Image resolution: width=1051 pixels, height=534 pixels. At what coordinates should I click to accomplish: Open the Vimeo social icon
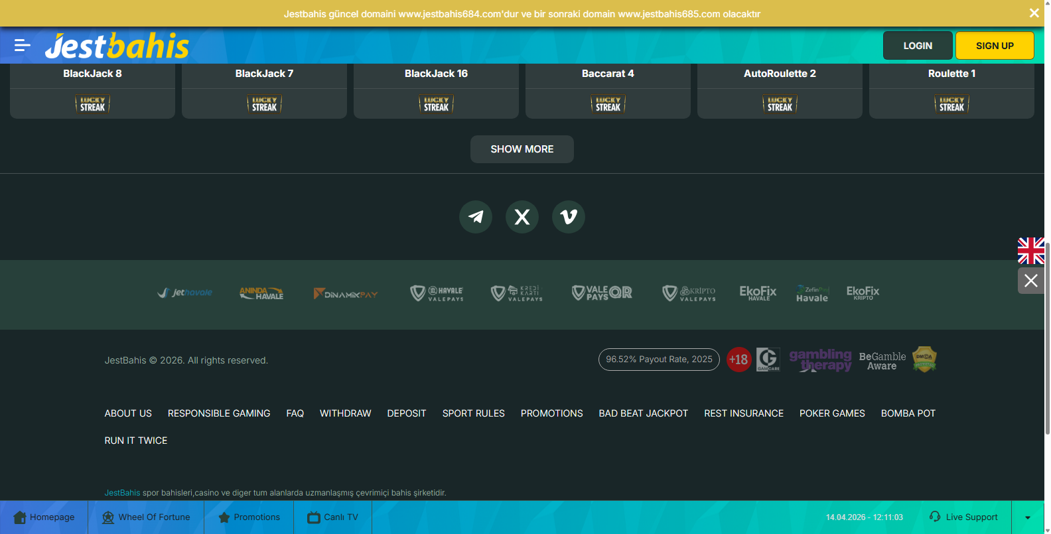[x=569, y=217]
